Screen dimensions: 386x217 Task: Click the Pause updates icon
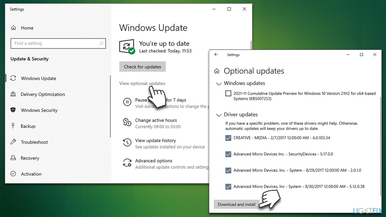[127, 102]
